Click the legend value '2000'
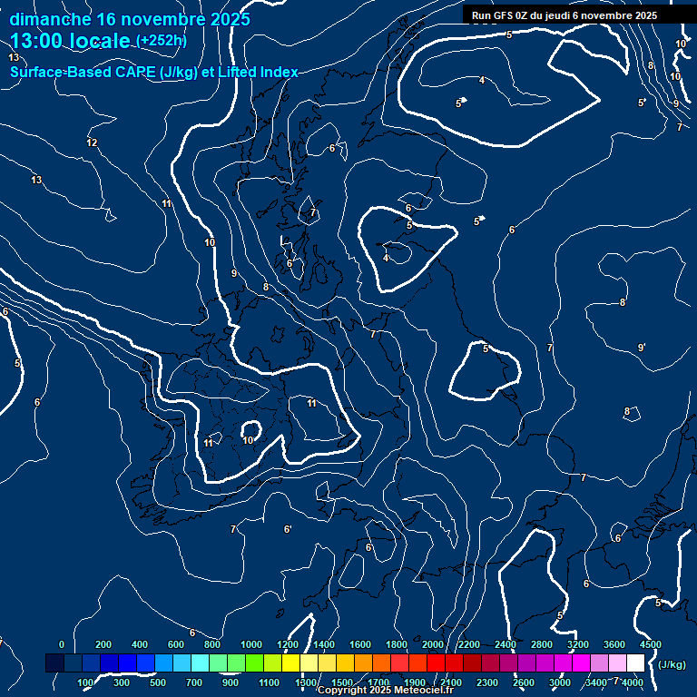The image size is (697, 697). click(433, 644)
